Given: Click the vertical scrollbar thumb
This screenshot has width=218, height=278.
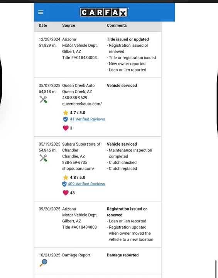Looking at the screenshot, I should pyautogui.click(x=216, y=269).
